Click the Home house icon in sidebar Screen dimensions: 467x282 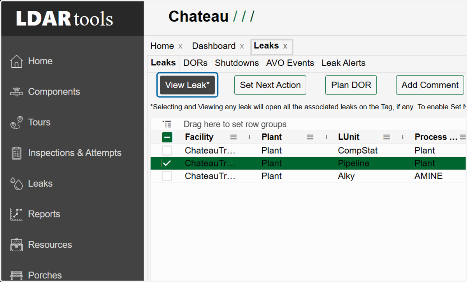(x=16, y=61)
